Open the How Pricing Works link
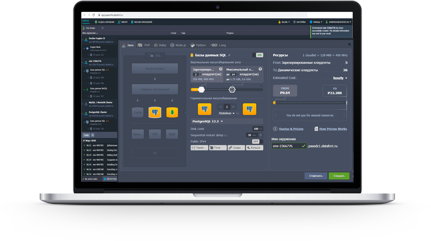Viewport: 431px width, 241px height. coord(333,129)
